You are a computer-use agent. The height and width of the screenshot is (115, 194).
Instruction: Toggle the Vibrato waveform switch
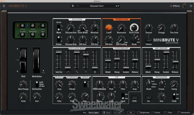click(x=85, y=84)
